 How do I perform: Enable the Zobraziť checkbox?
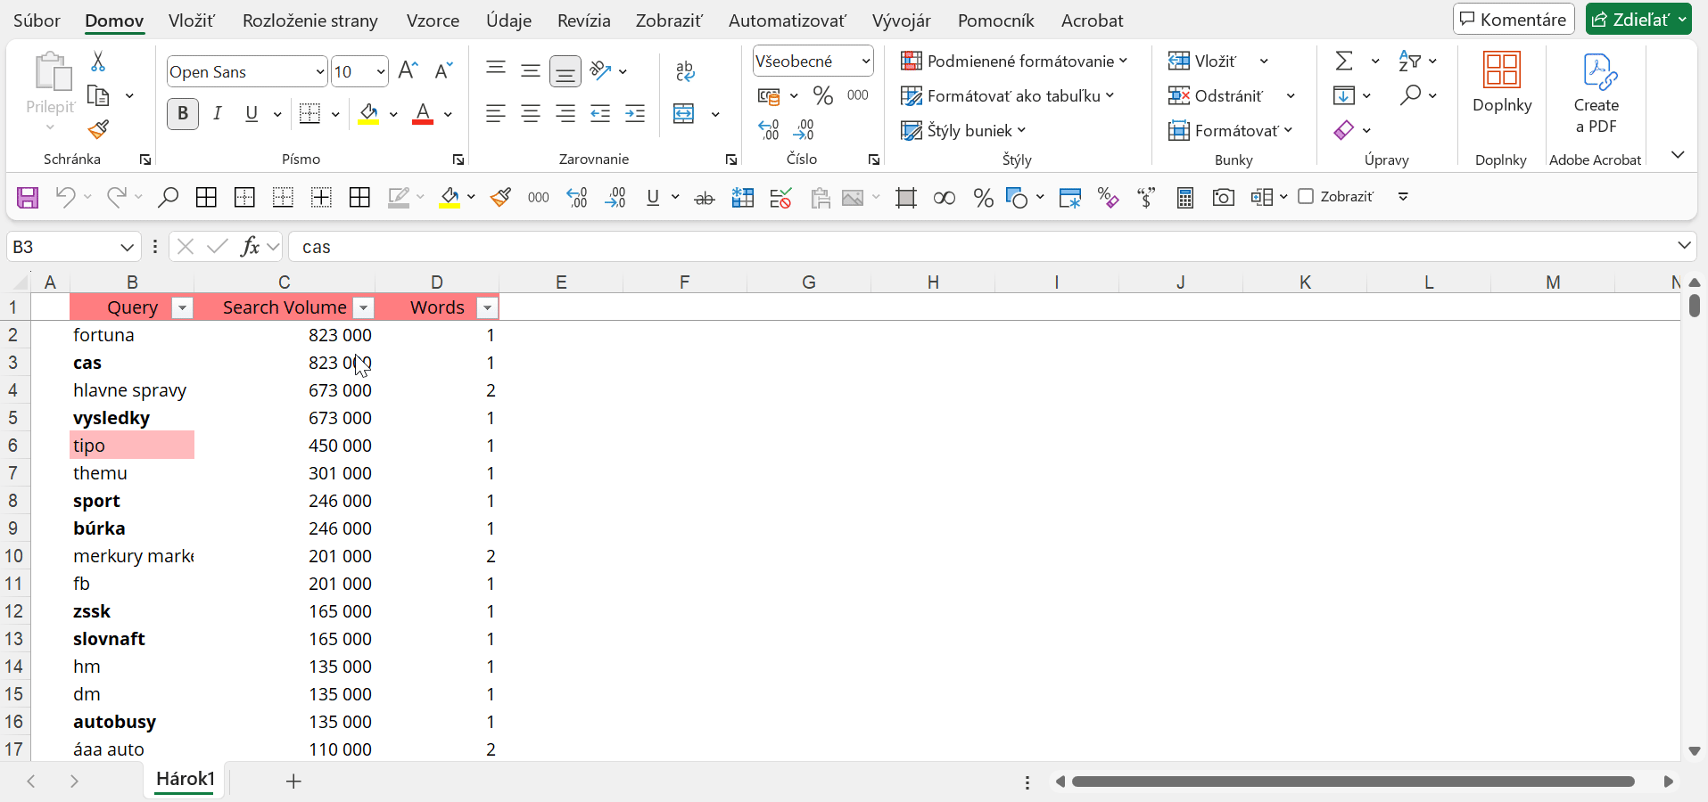(1306, 196)
